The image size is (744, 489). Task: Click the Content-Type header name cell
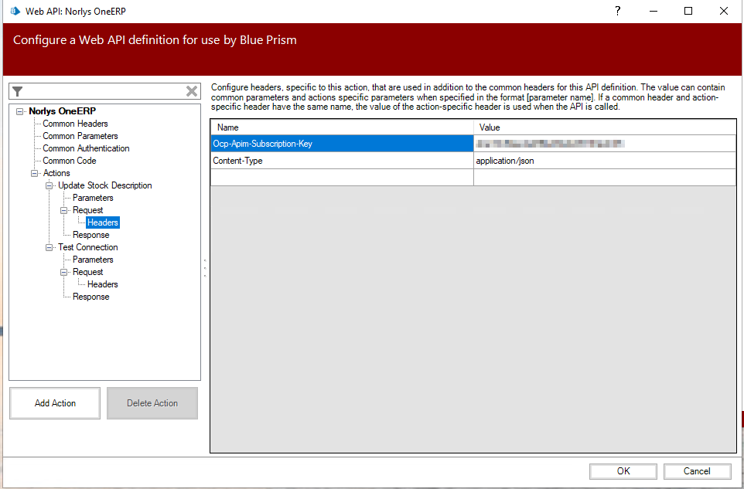(342, 161)
